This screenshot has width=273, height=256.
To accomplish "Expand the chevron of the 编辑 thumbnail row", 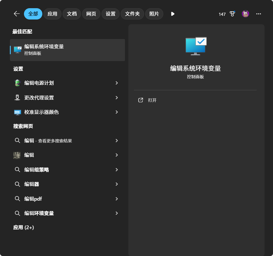I will (x=117, y=155).
